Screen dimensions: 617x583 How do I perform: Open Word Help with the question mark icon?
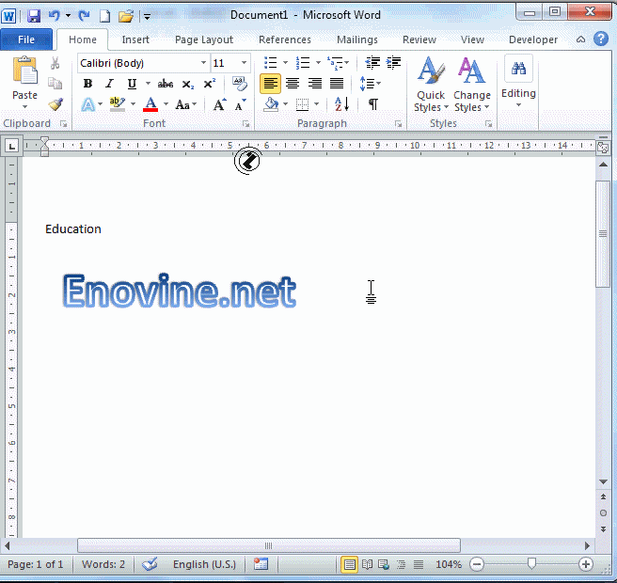coord(601,39)
